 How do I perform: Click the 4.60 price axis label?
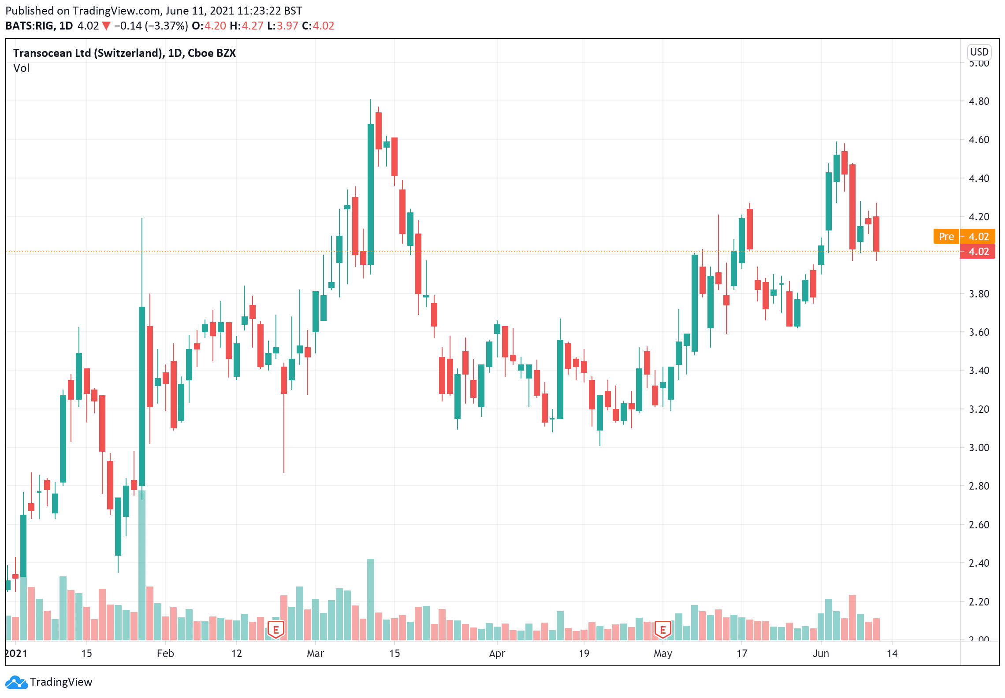tap(979, 140)
